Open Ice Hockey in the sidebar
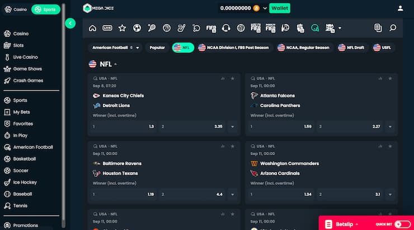The width and height of the screenshot is (414, 230). [x=21, y=183]
